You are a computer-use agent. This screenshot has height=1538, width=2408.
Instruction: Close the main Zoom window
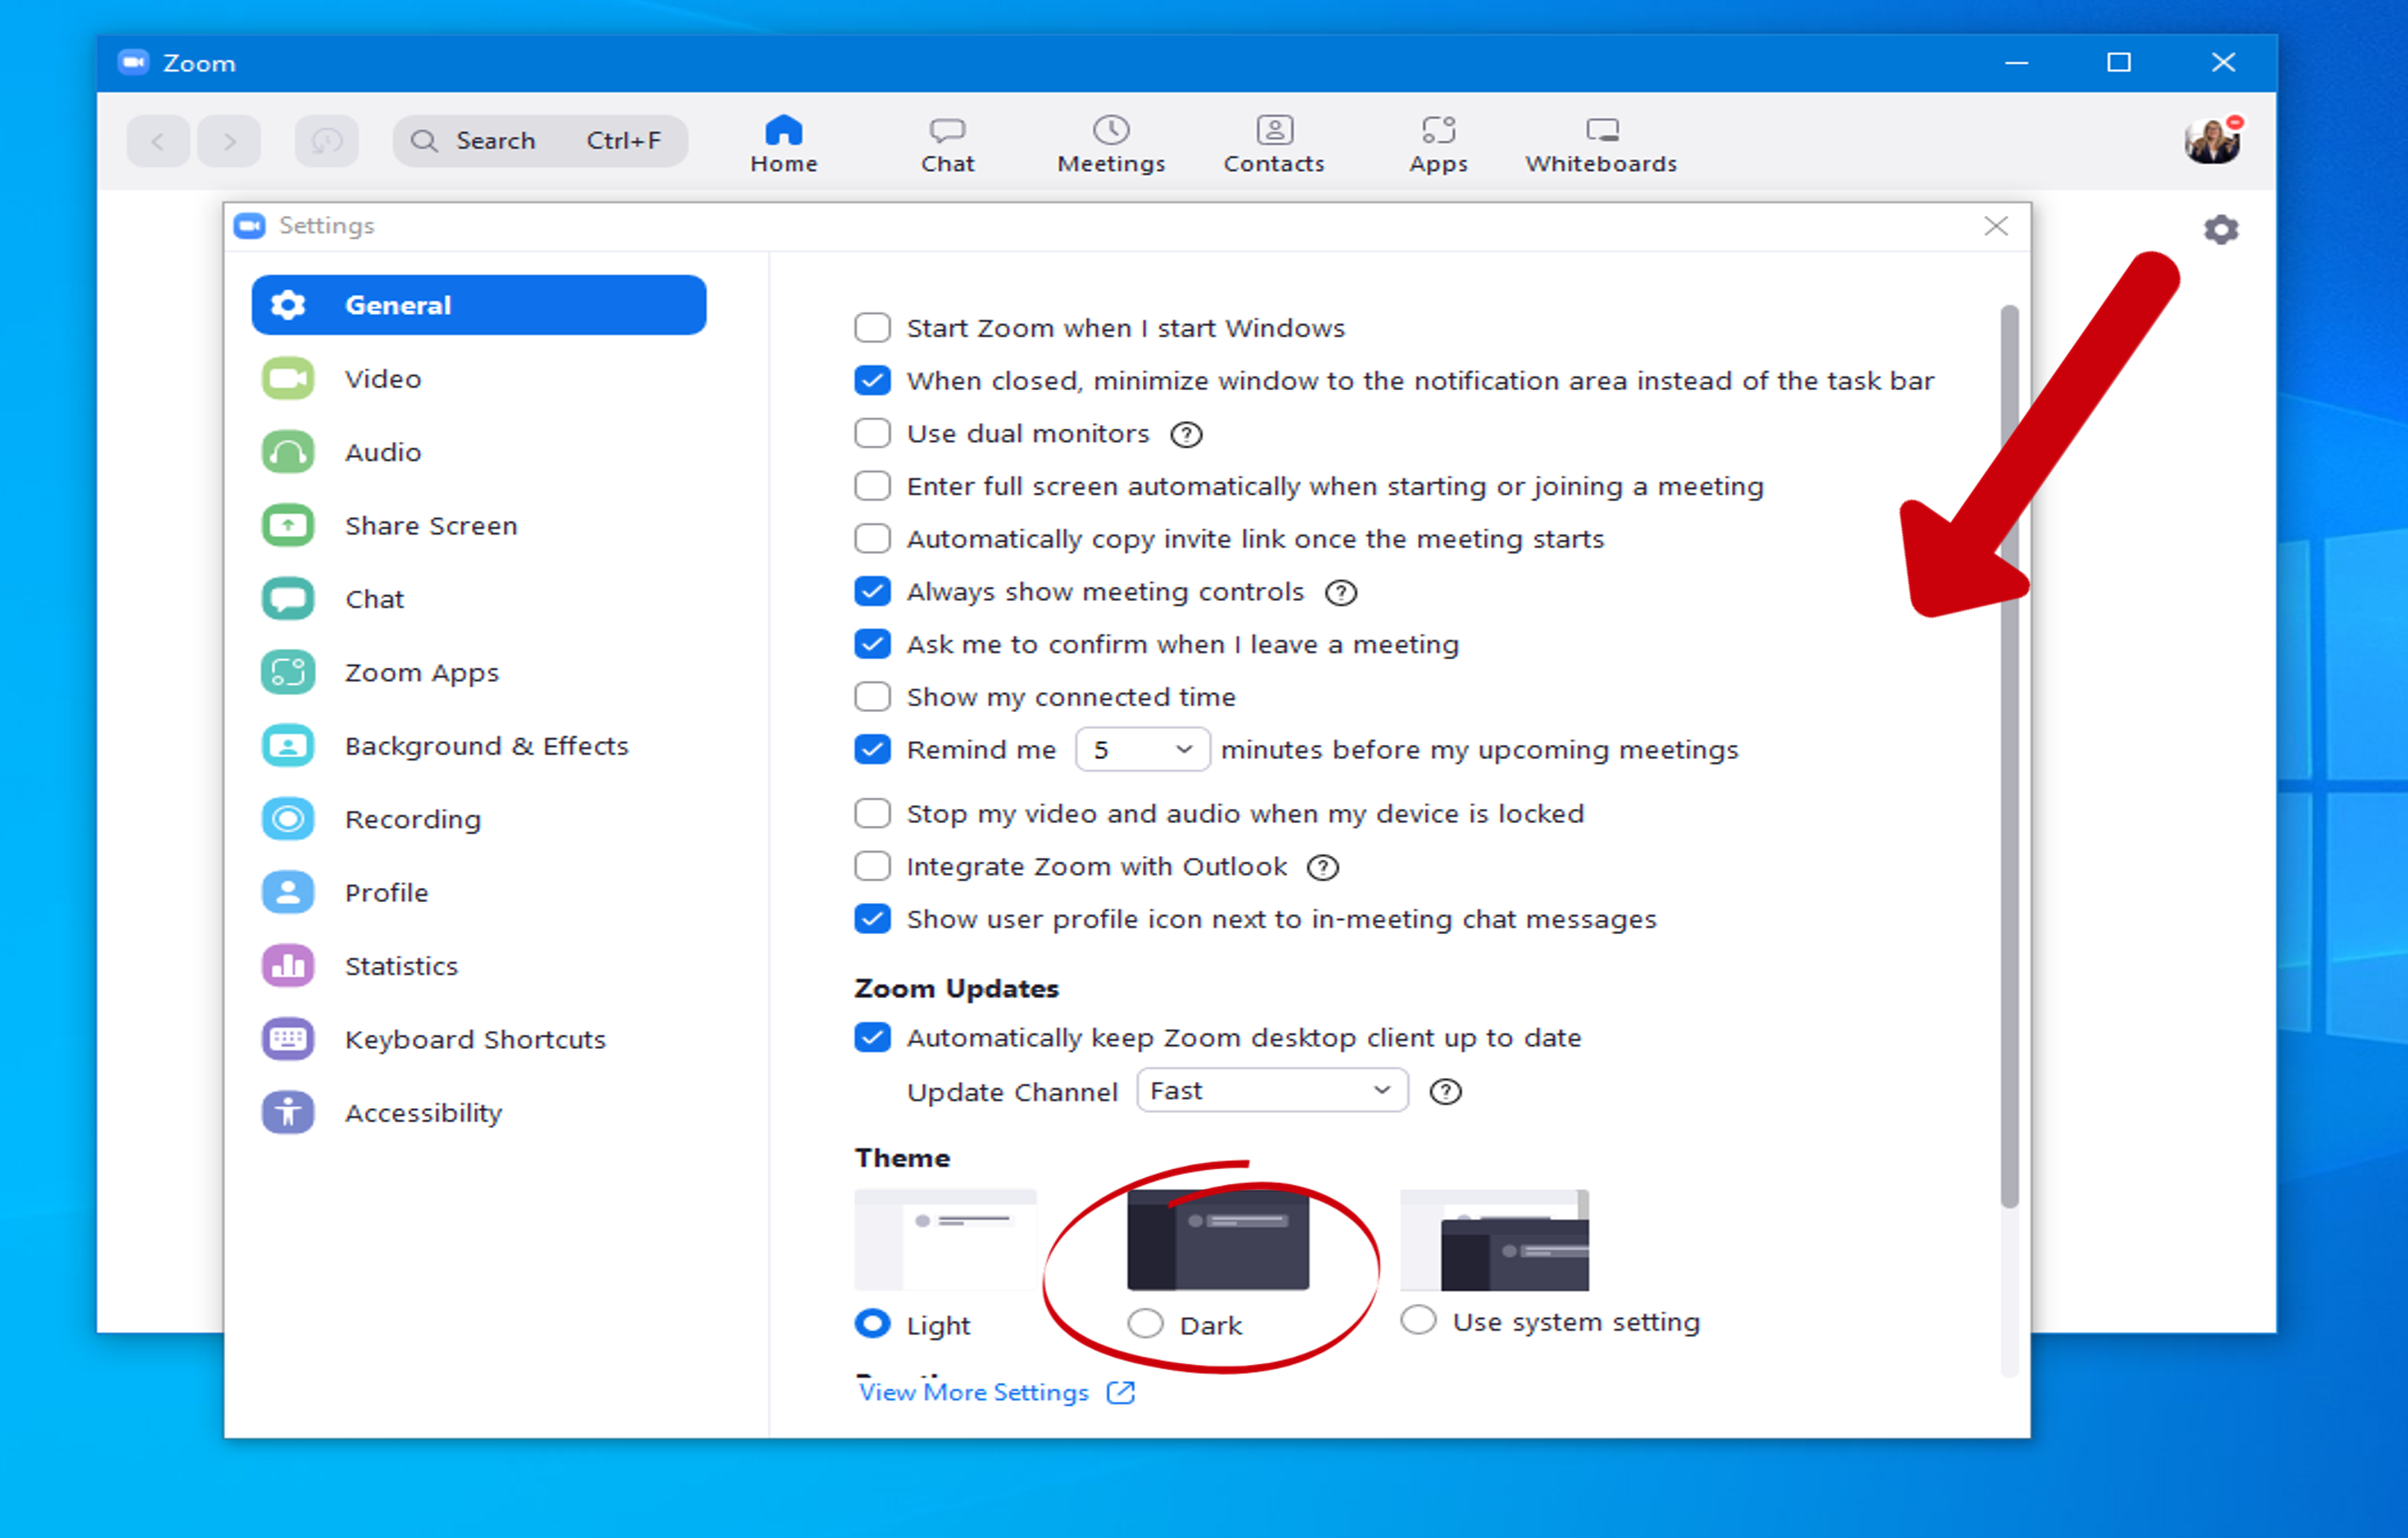tap(2223, 63)
